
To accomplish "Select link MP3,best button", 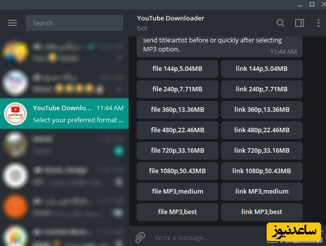I will [x=262, y=212].
